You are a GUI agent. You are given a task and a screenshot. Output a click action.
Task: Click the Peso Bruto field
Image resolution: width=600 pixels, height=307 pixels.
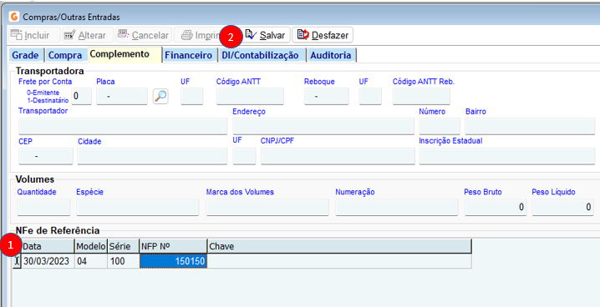click(x=496, y=207)
